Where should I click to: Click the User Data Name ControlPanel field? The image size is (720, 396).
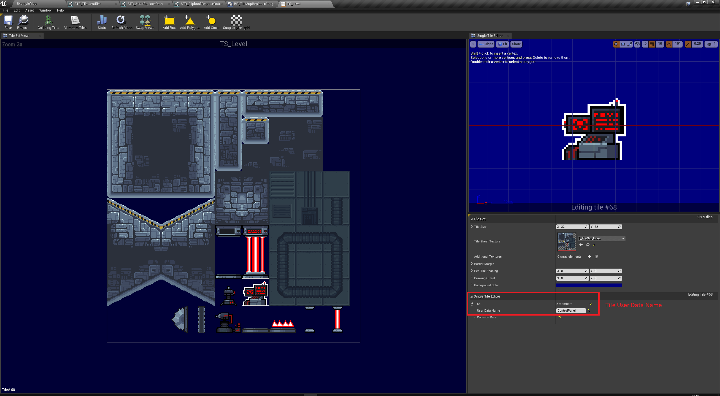570,310
